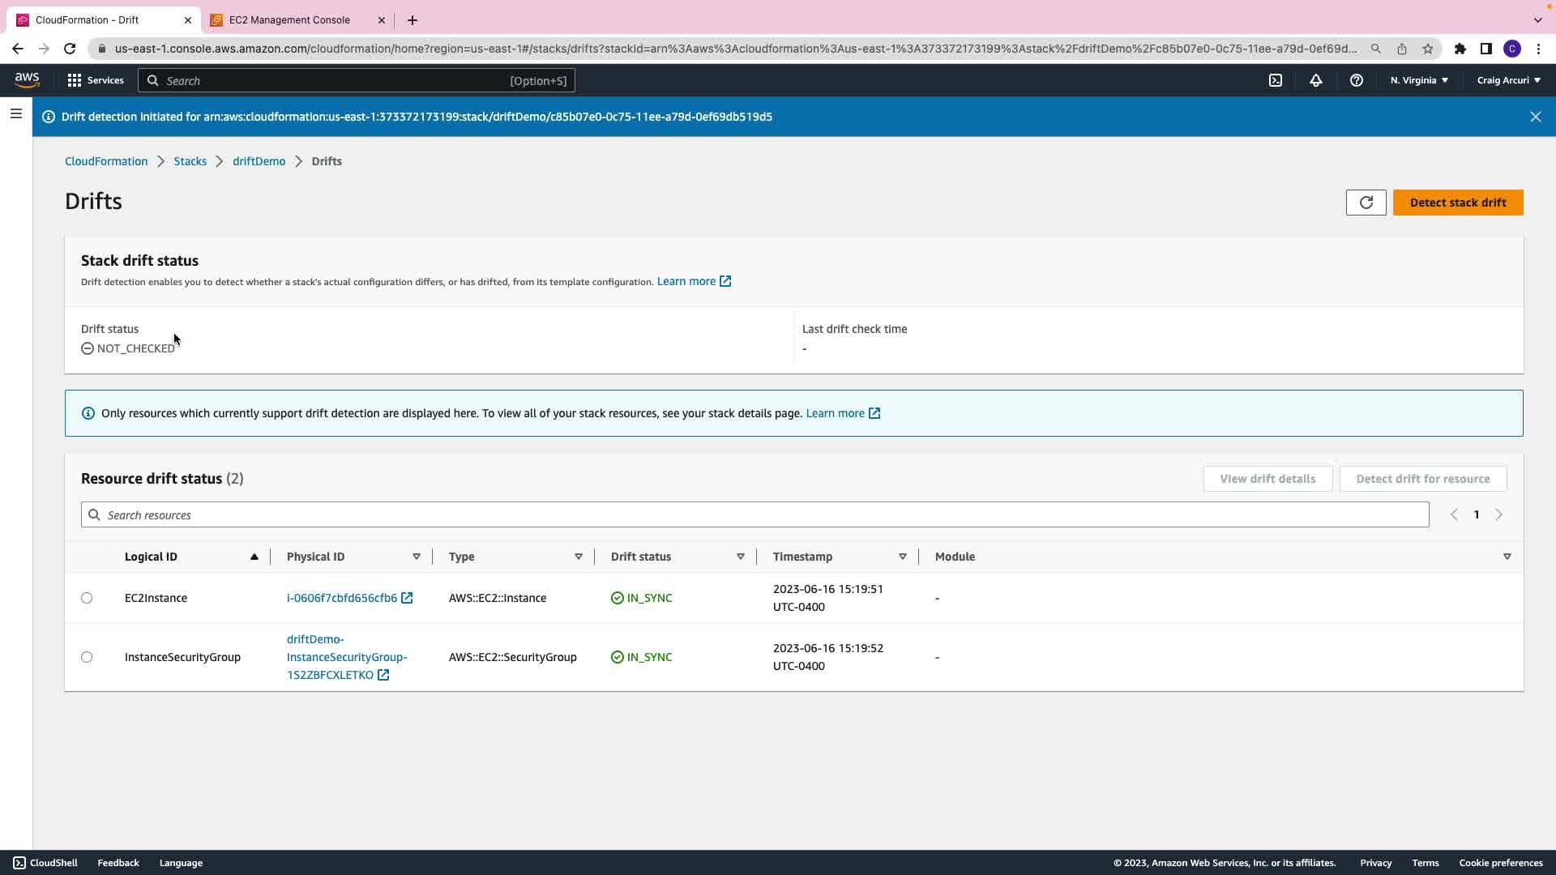The height and width of the screenshot is (875, 1556).
Task: Click the AWS logo home icon
Action: pyautogui.click(x=27, y=79)
